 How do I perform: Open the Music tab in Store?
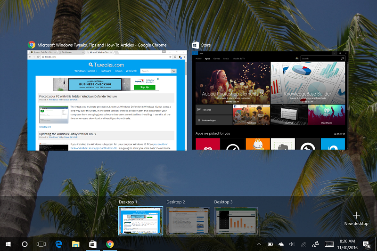point(226,58)
